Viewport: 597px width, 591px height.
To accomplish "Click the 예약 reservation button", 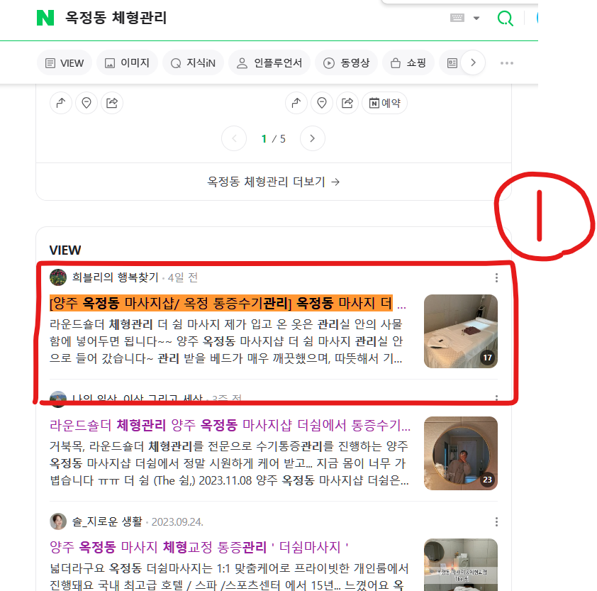I will tap(384, 103).
